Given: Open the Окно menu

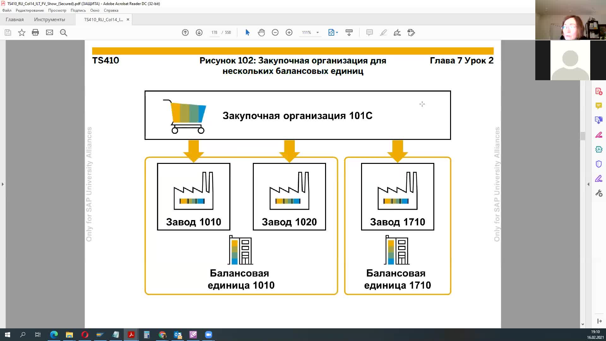Looking at the screenshot, I should (95, 10).
